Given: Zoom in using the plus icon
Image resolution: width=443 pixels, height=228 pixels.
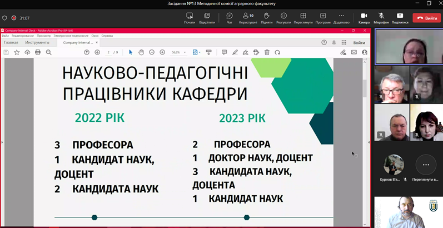Looking at the screenshot, I should click(x=162, y=52).
